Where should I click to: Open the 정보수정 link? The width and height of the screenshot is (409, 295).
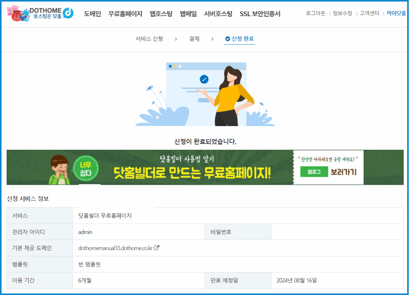[x=343, y=13]
